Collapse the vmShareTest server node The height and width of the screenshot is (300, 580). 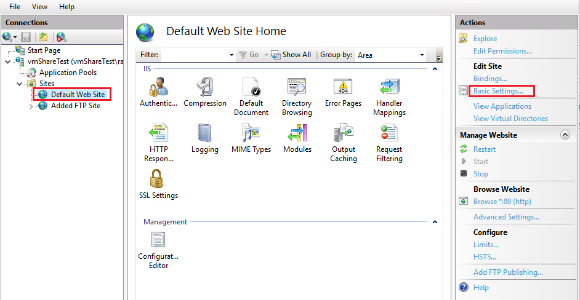coord(8,61)
